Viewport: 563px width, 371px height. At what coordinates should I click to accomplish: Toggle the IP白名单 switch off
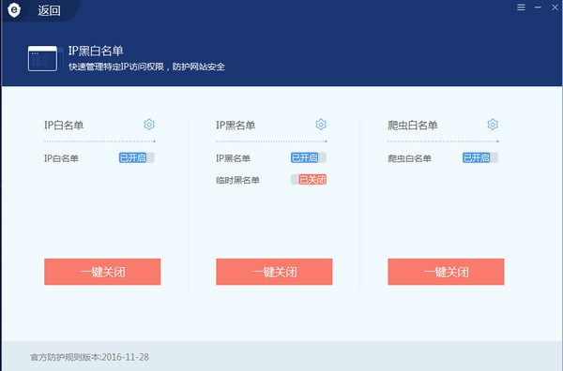(x=136, y=157)
